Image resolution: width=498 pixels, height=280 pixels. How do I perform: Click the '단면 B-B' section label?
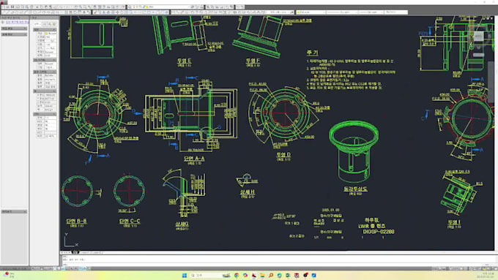click(77, 221)
